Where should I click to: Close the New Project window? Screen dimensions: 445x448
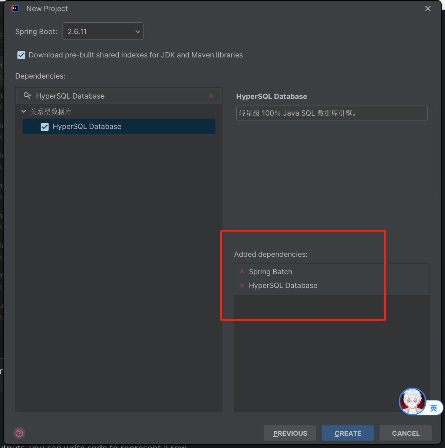click(x=428, y=9)
